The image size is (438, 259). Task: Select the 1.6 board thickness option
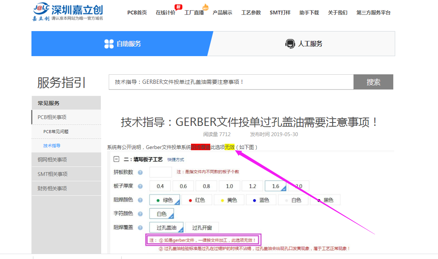tap(275, 186)
